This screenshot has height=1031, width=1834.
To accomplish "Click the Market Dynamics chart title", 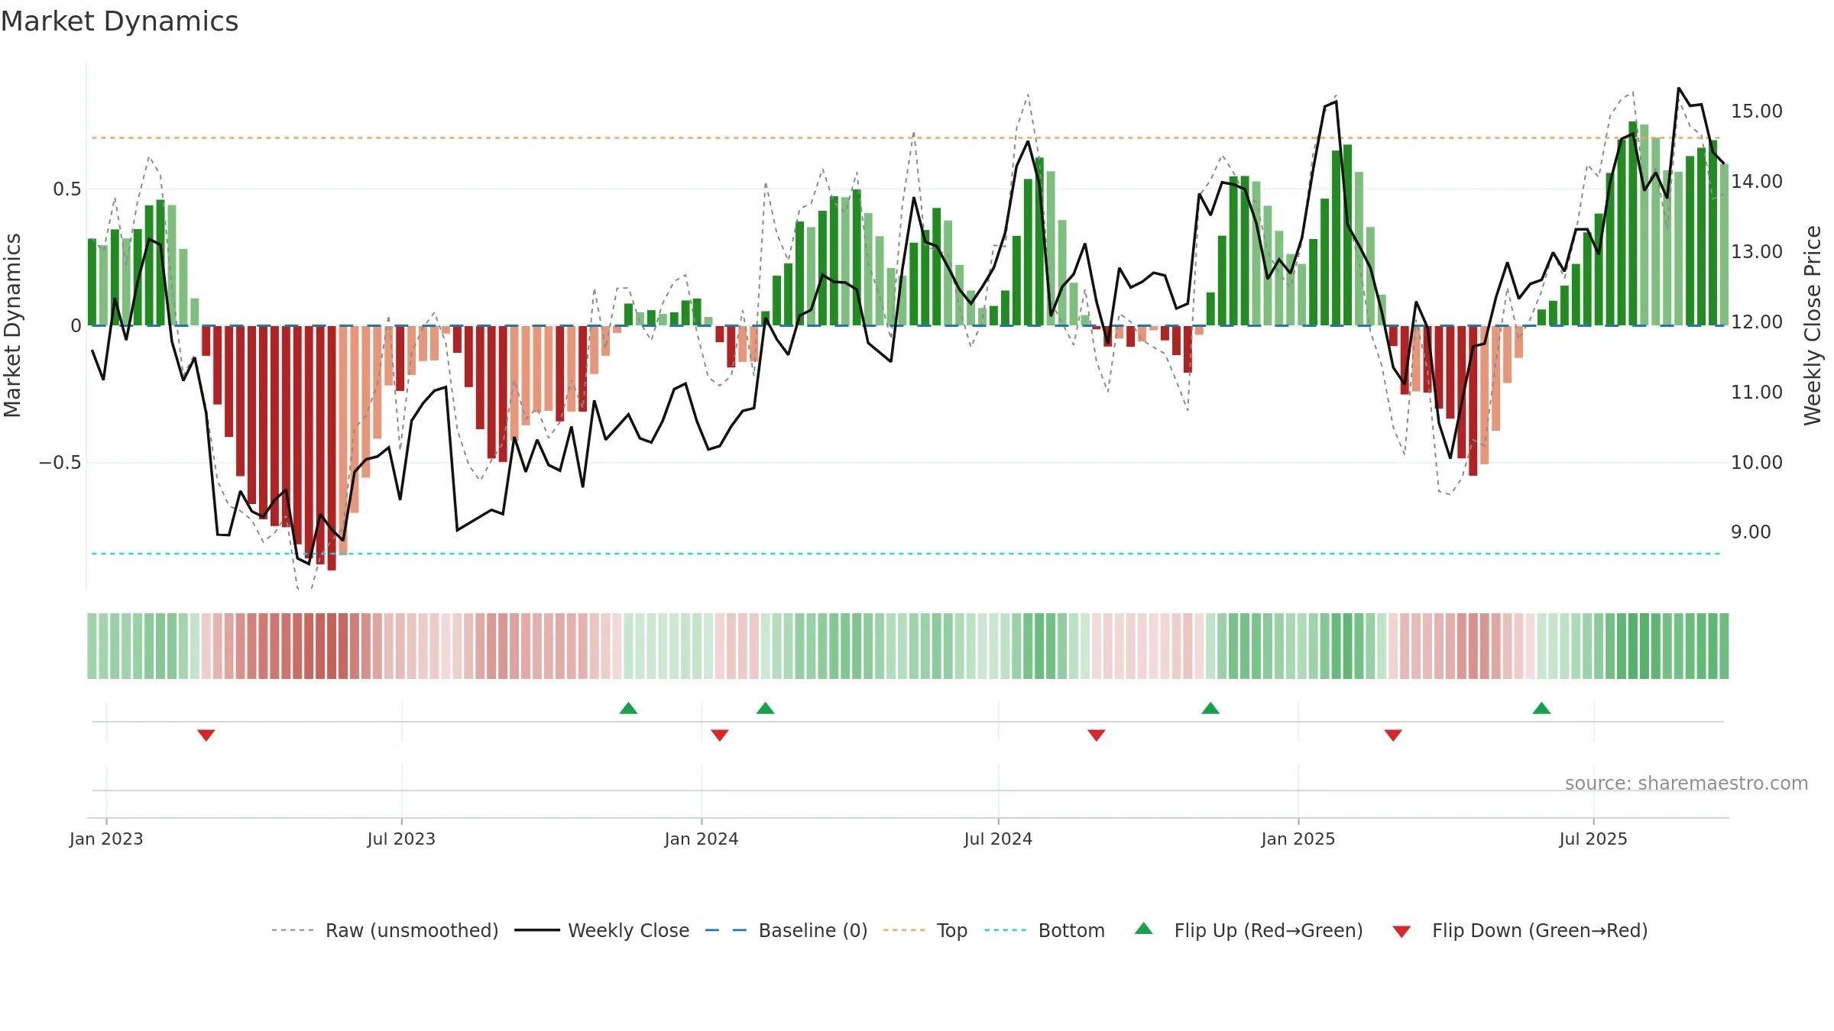I will pos(119,21).
